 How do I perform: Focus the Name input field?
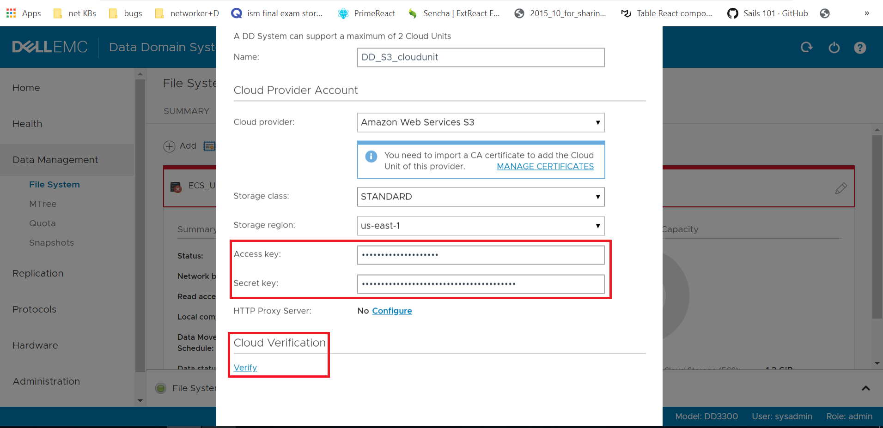click(x=481, y=57)
